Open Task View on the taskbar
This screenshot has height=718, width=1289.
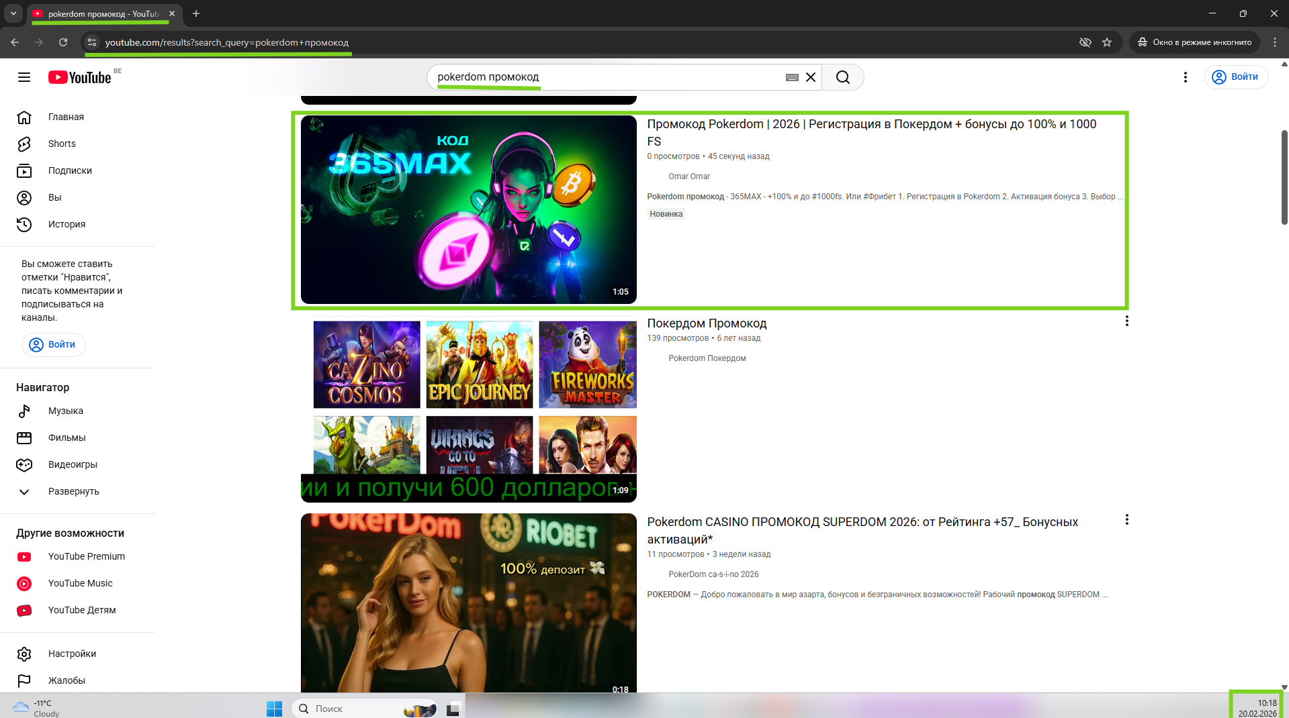point(453,709)
